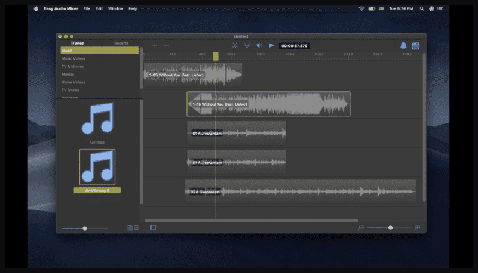
Task: Click the battery status icon
Action: pos(372,8)
